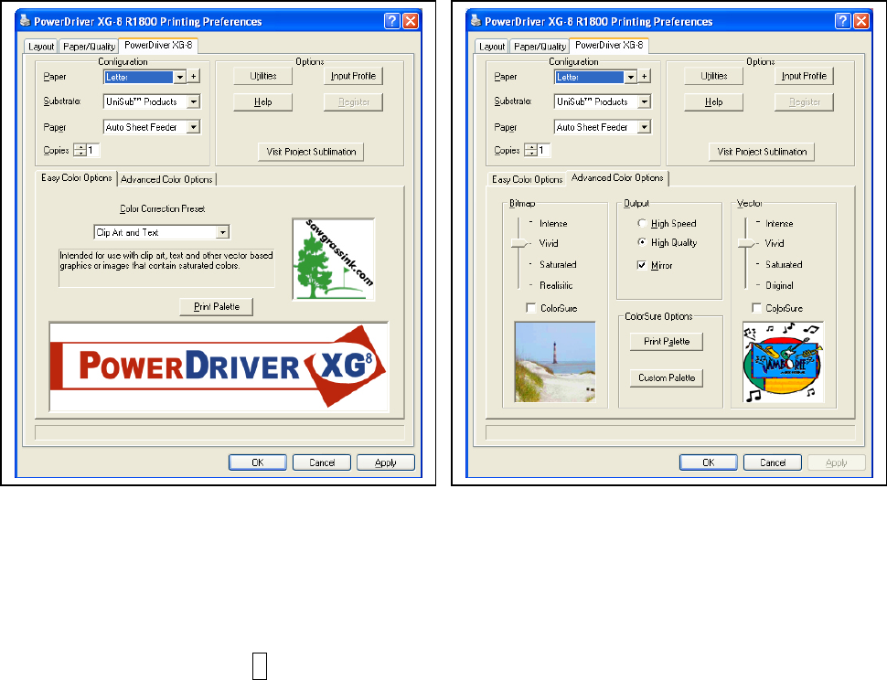Click the lighthouse beach bitmap preview image
887x680 pixels.
click(555, 362)
